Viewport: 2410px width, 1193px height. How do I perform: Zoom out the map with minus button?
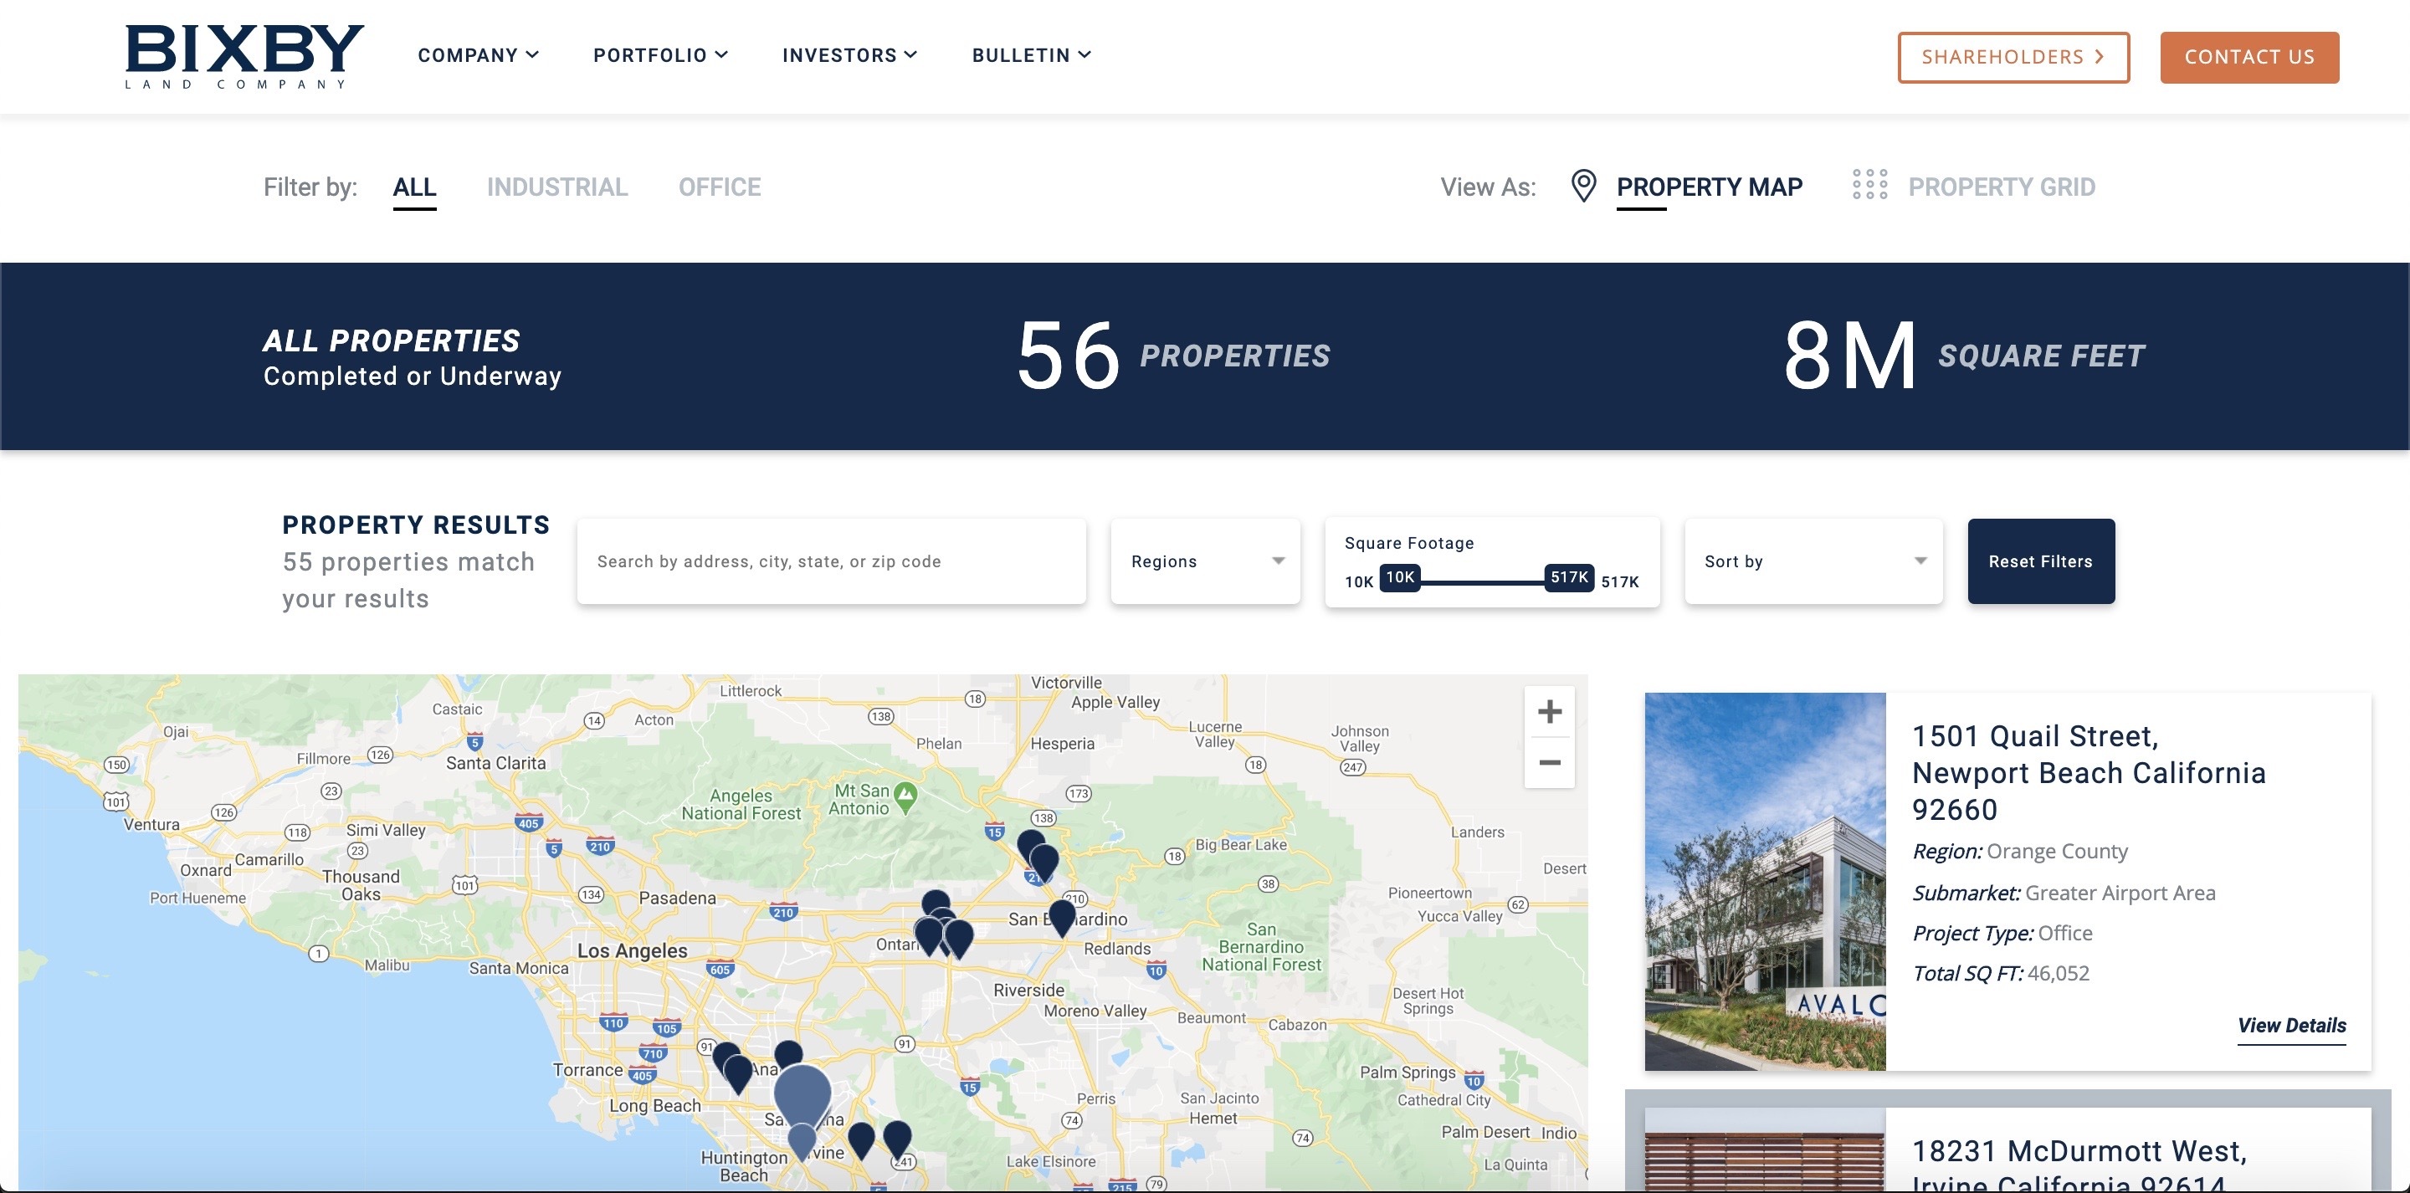1549,763
